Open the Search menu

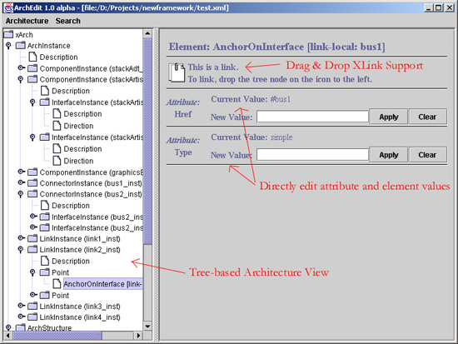click(x=67, y=21)
